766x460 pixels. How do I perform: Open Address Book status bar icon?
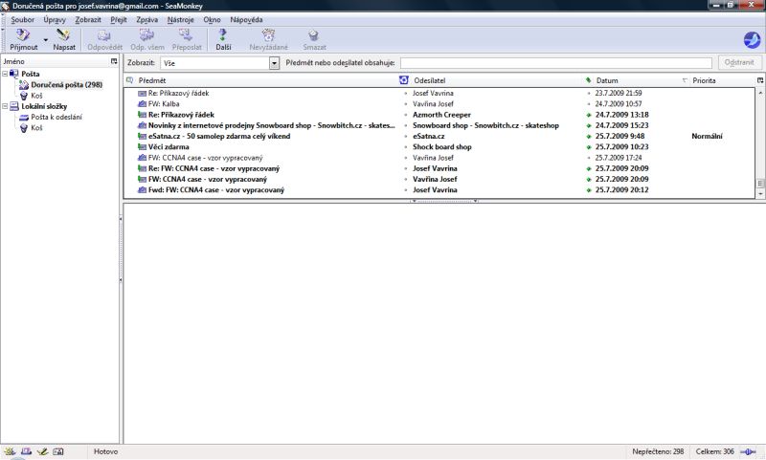tap(58, 451)
